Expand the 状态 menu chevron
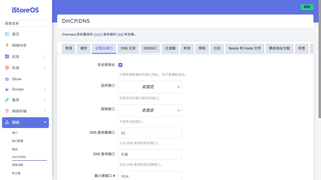This screenshot has height=180, width=321. click(45, 56)
